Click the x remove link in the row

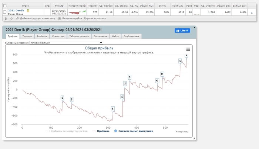[x=252, y=13]
